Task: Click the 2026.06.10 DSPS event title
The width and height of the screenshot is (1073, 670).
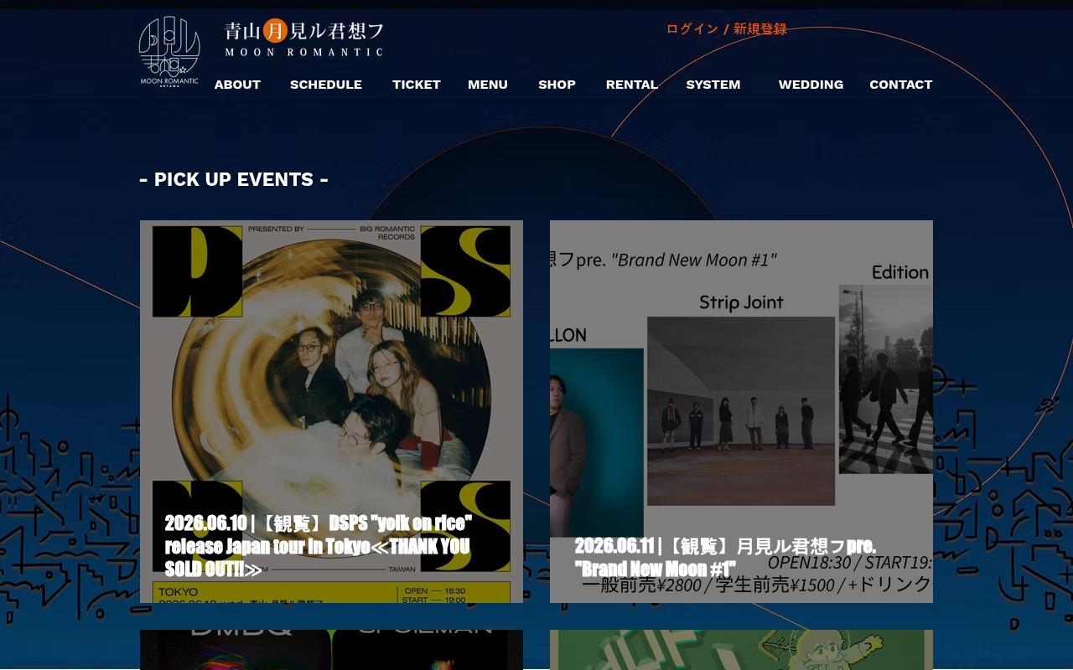Action: click(319, 546)
